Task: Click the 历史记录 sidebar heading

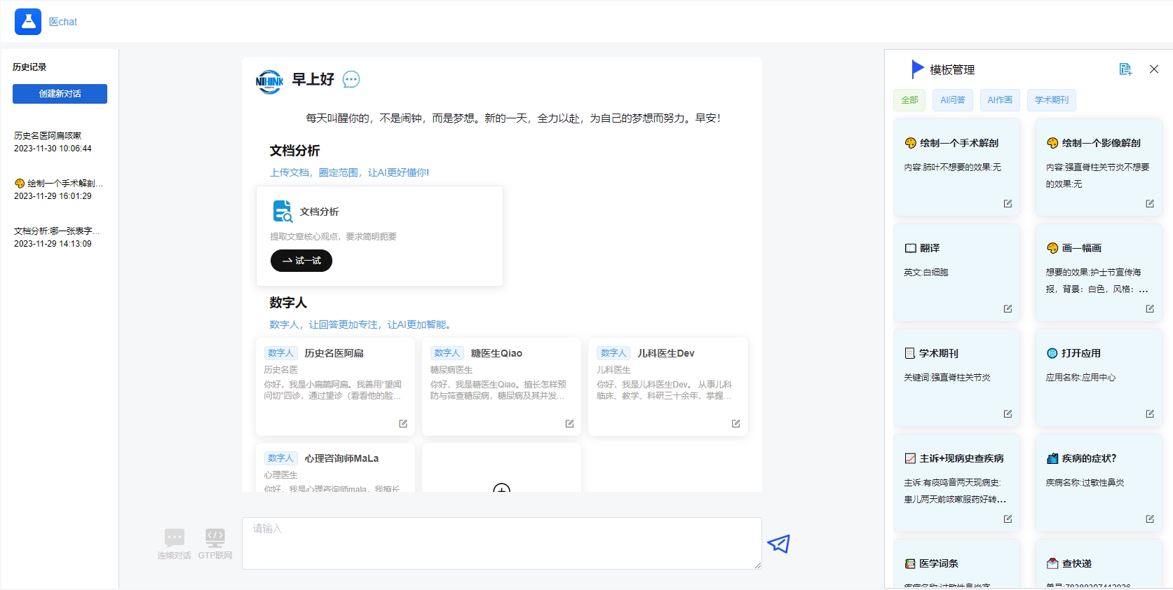Action: 29,67
